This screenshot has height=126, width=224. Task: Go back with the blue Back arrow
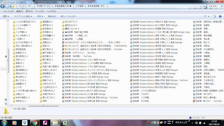point(2,6)
